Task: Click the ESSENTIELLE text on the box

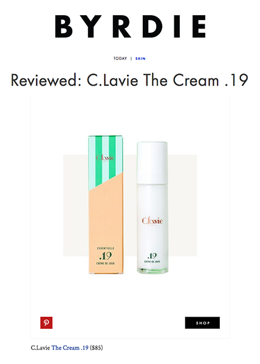Action: (106, 248)
